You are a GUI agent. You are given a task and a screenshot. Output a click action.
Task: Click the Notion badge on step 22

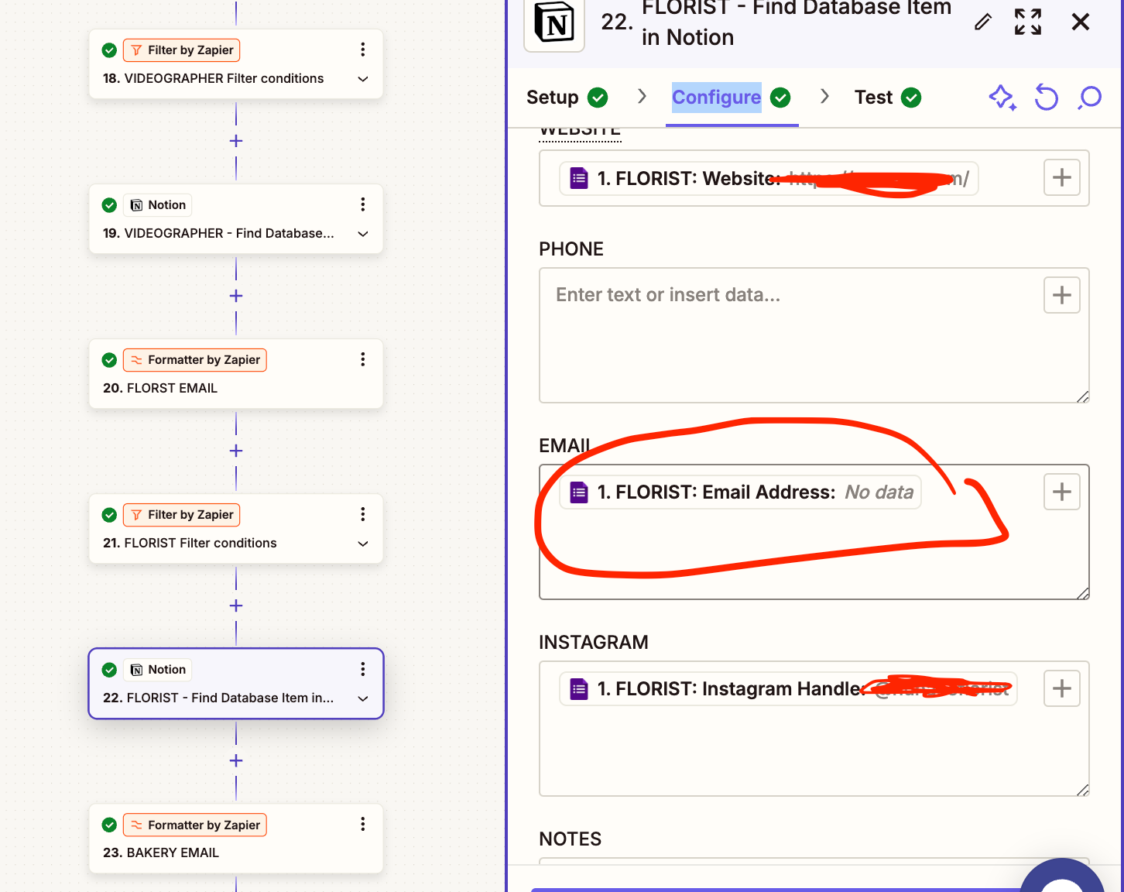(158, 670)
